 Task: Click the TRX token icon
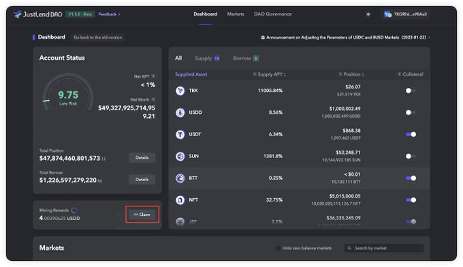(180, 91)
